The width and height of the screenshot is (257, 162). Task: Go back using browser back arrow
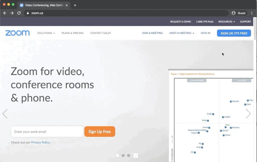point(5,13)
